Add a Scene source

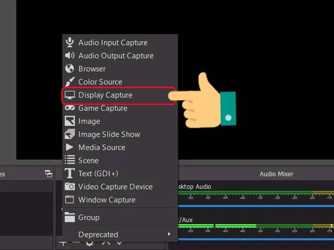pyautogui.click(x=88, y=160)
